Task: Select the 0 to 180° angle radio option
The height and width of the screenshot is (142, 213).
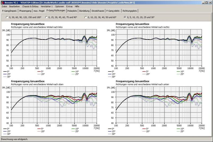Action: tap(24, 17)
